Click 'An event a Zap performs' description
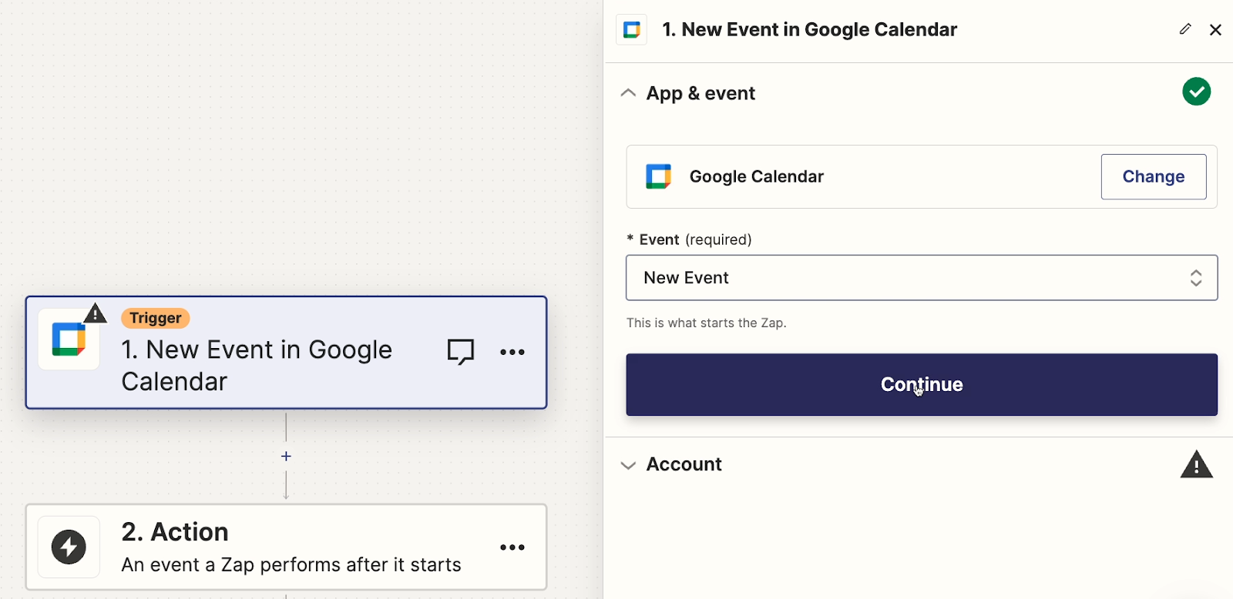 pyautogui.click(x=291, y=565)
